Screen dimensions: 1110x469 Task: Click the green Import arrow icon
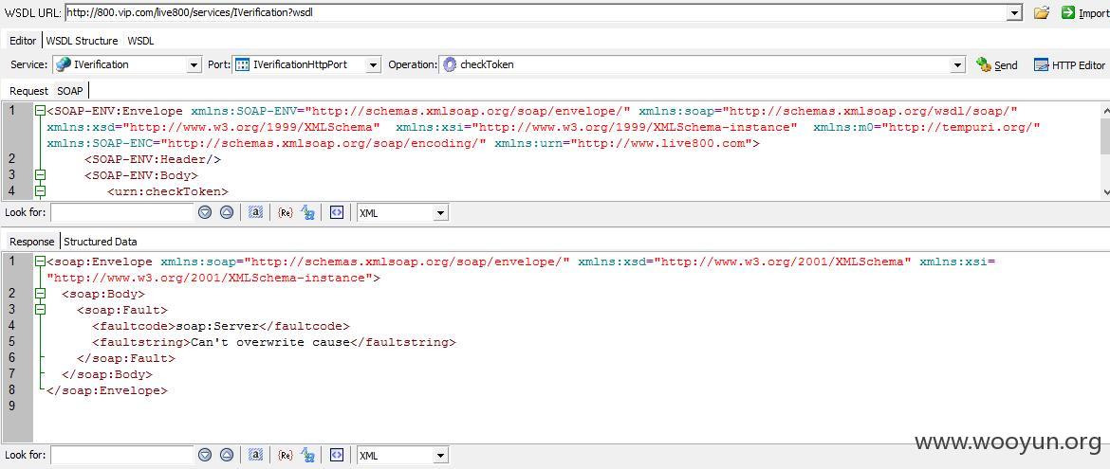[1067, 12]
